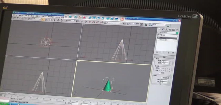Toggle the Show End Result button
This screenshot has width=221, height=105.
point(160,52)
